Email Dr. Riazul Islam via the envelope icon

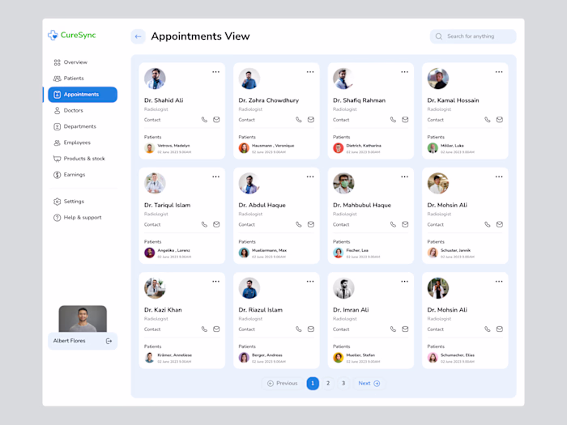[310, 329]
